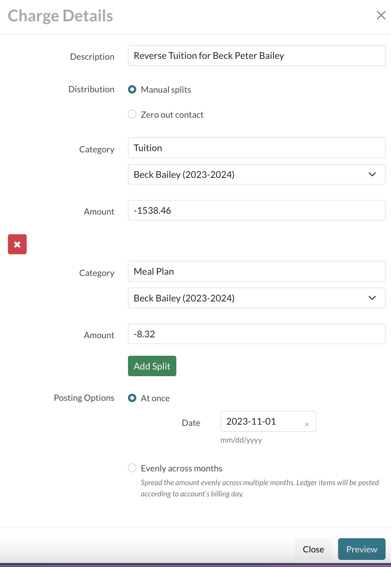
Task: Focus the -8.32 amount field
Action: (x=256, y=334)
